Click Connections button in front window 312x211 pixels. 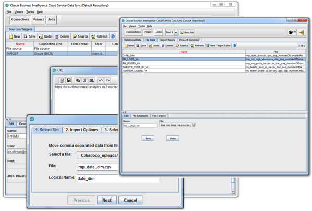pyautogui.click(x=134, y=32)
